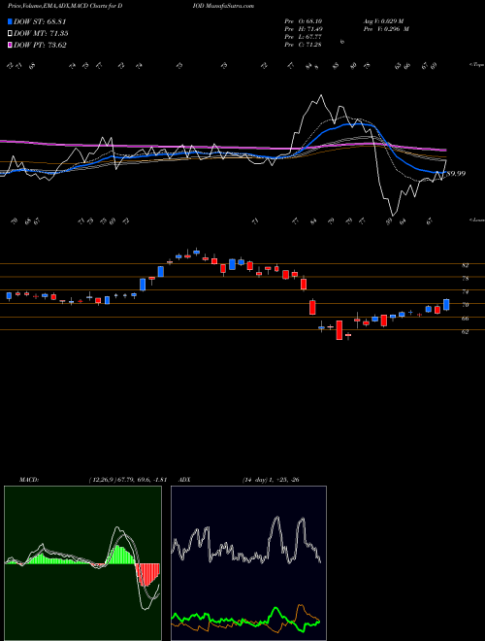Click the 'Pre H: 71.49' value
485x641 pixels.
click(x=303, y=29)
